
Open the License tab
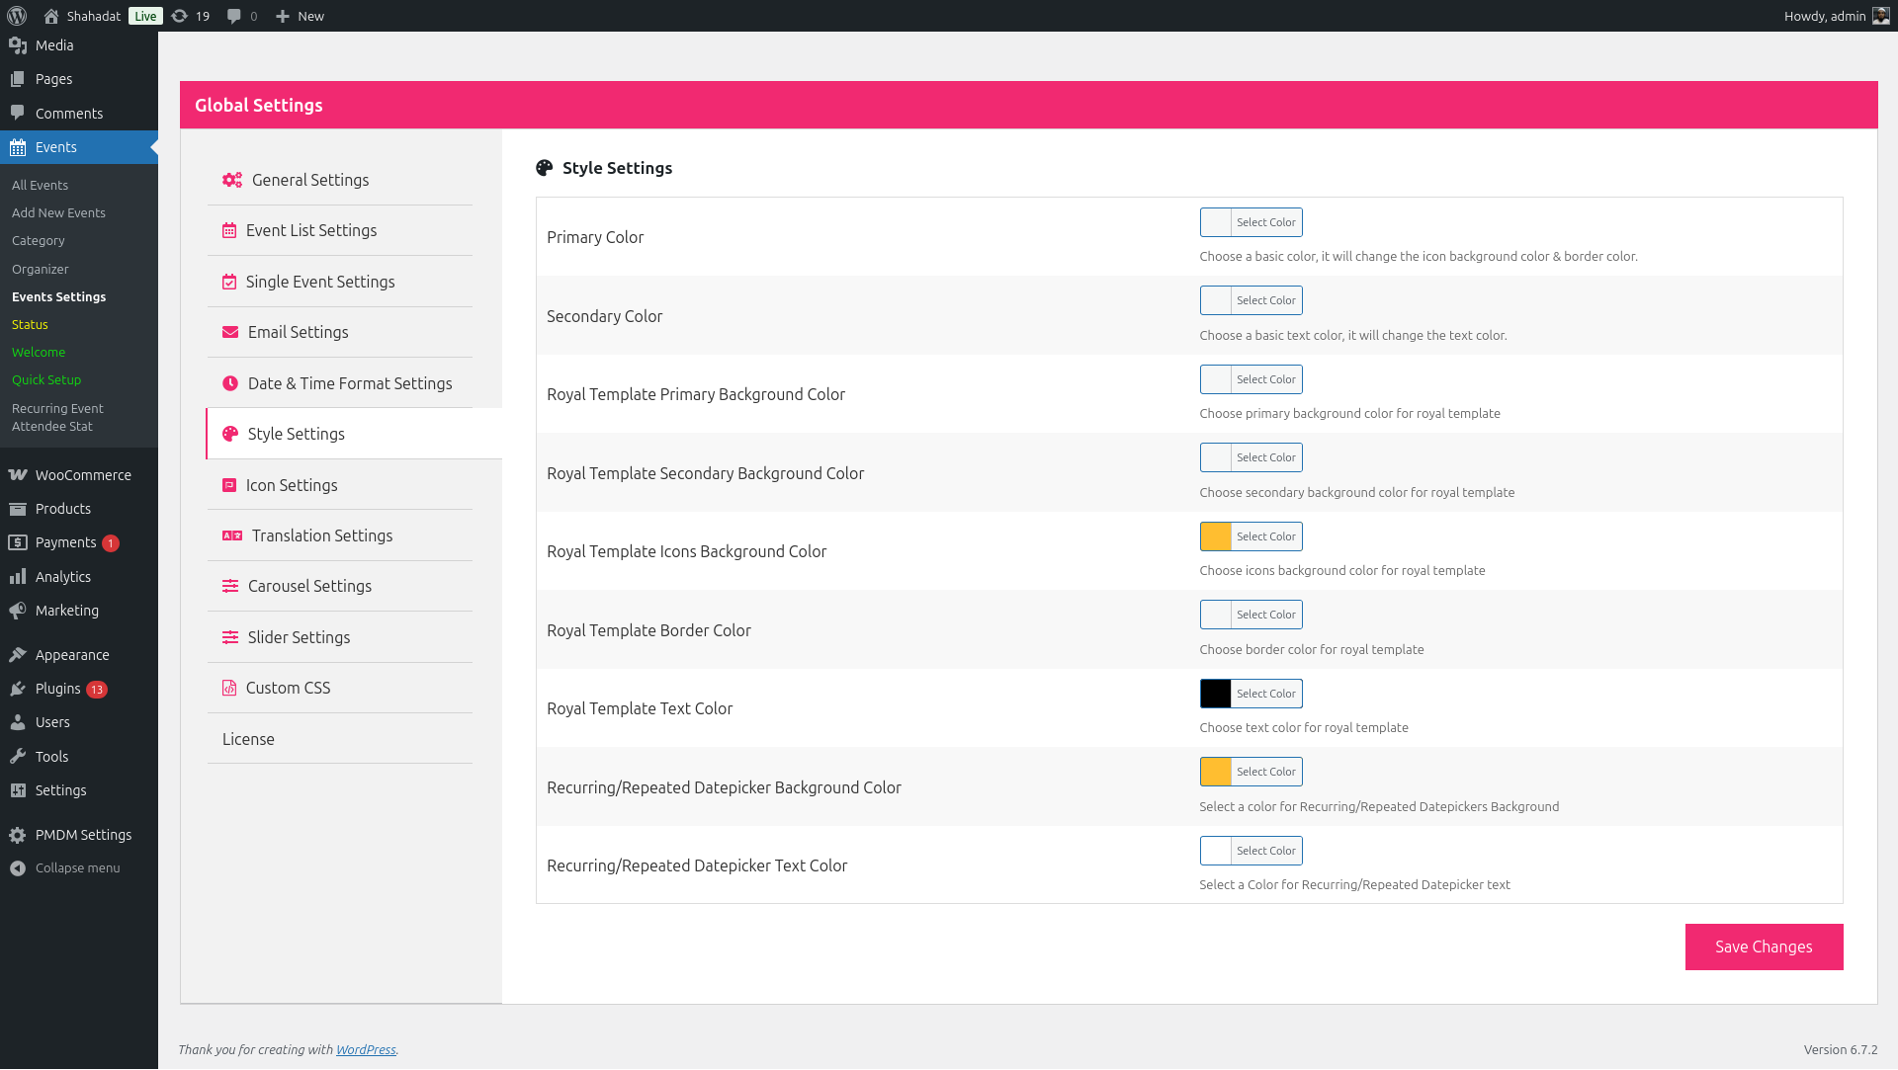(x=340, y=739)
